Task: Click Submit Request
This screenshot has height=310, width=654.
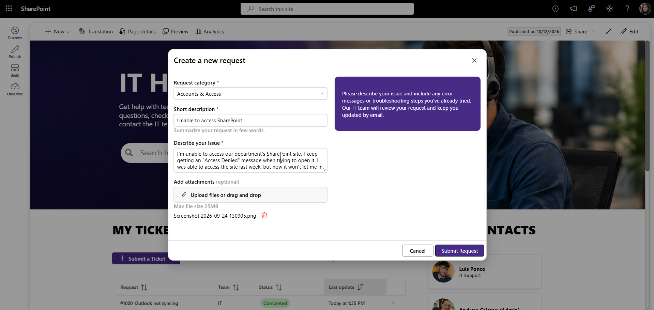Action: point(459,251)
